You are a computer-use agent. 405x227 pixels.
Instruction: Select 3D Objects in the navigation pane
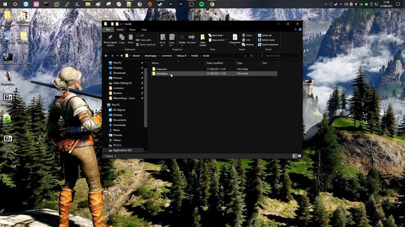[x=119, y=110]
